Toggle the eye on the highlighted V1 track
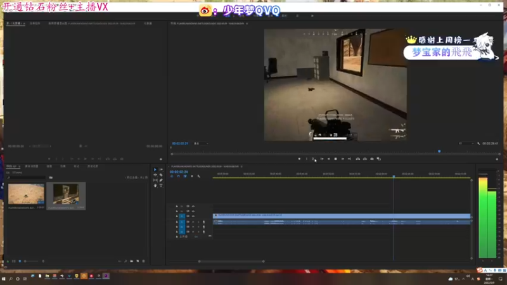The height and width of the screenshot is (285, 507). pyautogui.click(x=193, y=216)
